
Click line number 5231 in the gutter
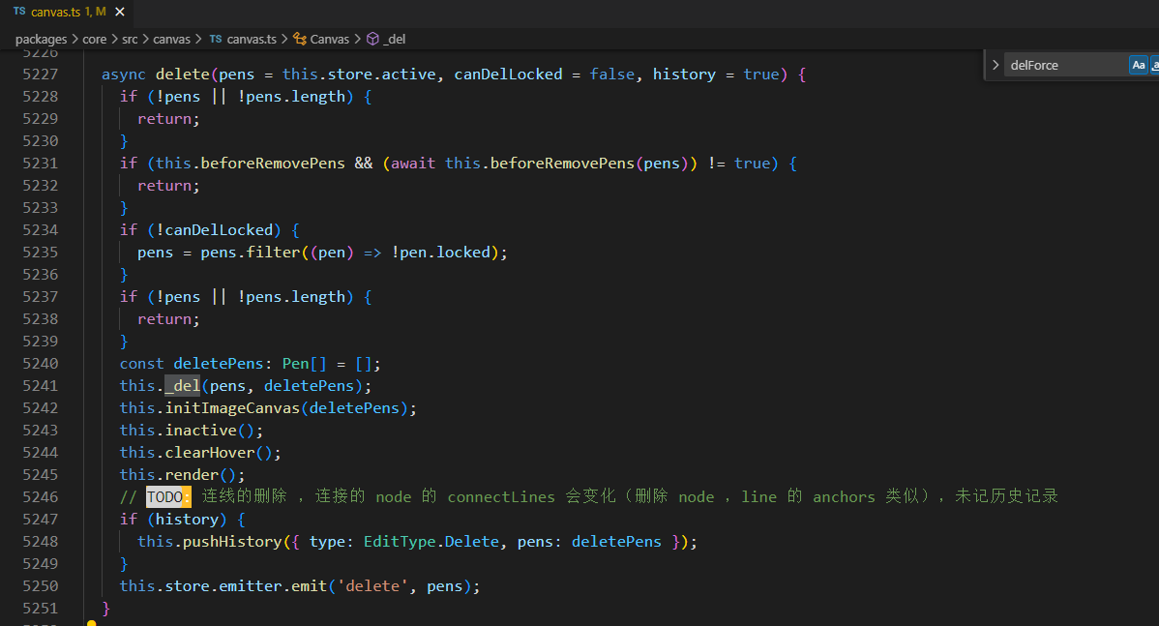(x=40, y=164)
